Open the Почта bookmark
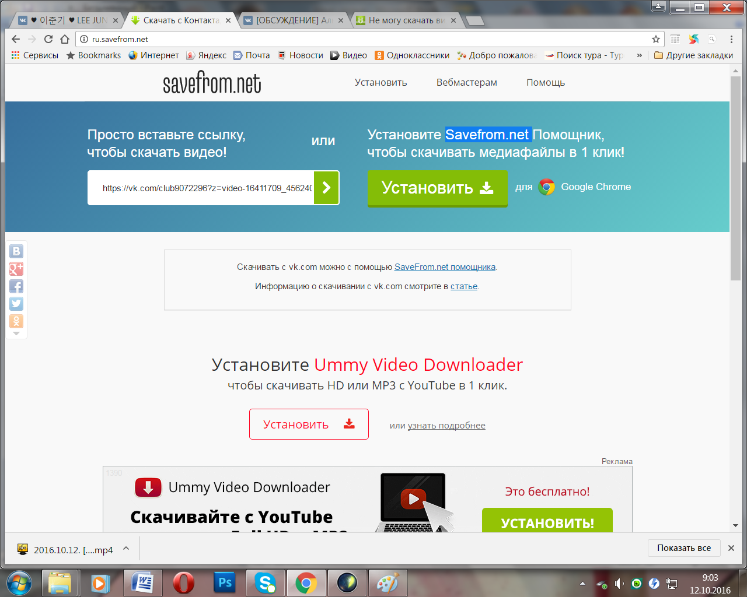 252,55
